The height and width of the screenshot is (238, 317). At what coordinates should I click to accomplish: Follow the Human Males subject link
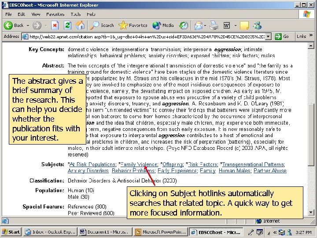pos(235,171)
